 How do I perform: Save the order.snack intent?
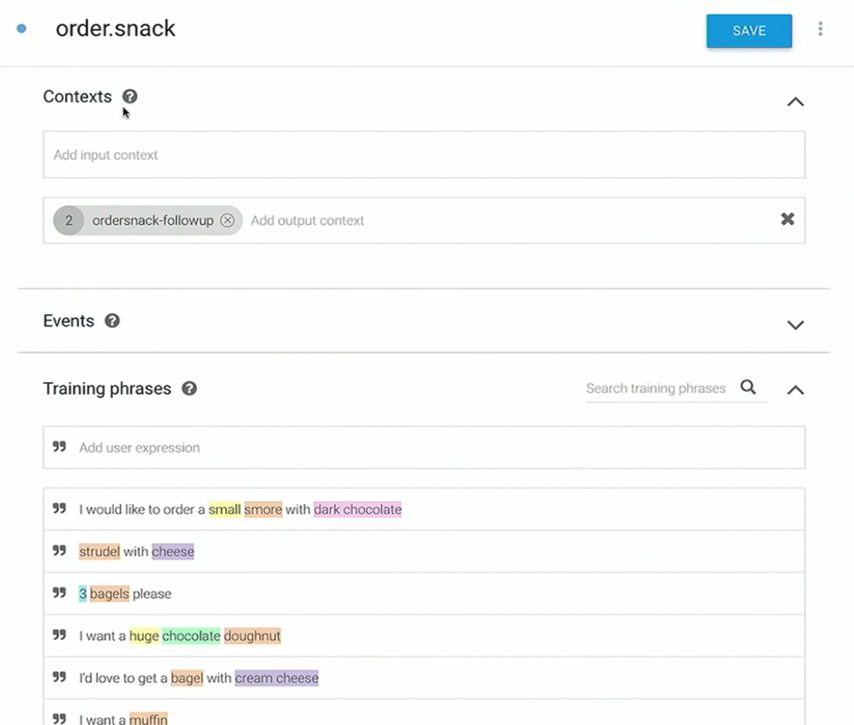click(x=749, y=31)
